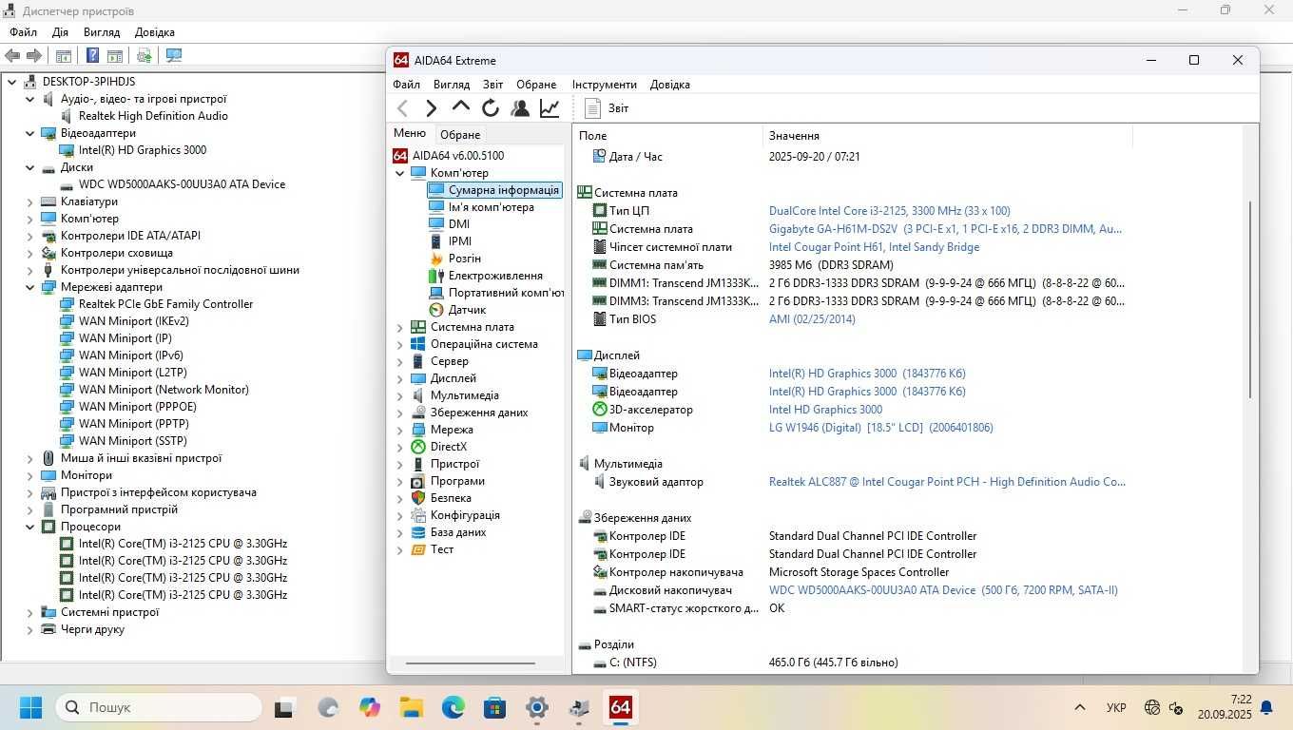Open notifications bell in system tray

tap(1266, 708)
